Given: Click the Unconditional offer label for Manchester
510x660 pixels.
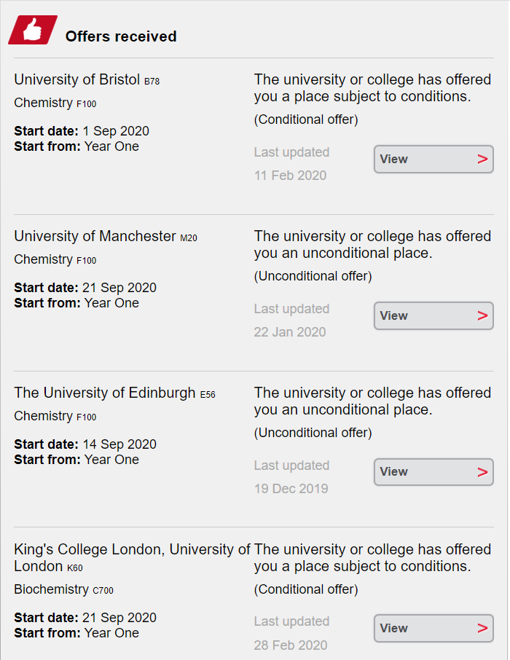Looking at the screenshot, I should tap(313, 276).
